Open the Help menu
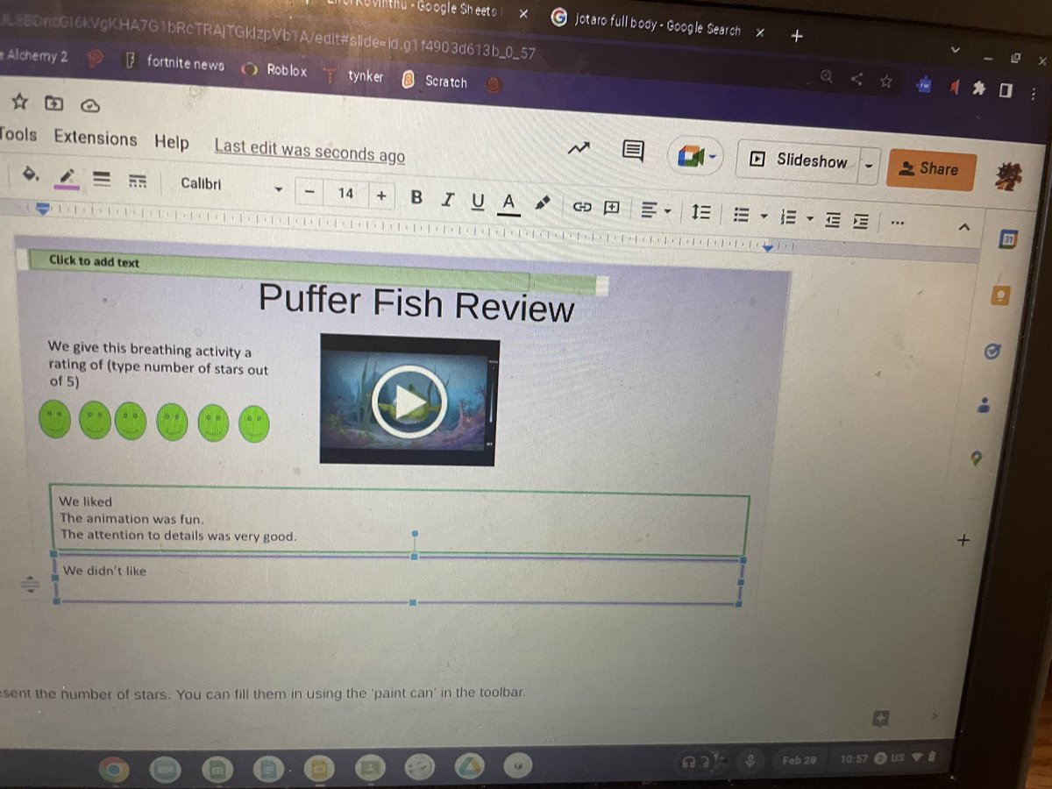This screenshot has width=1052, height=789. coord(172,142)
